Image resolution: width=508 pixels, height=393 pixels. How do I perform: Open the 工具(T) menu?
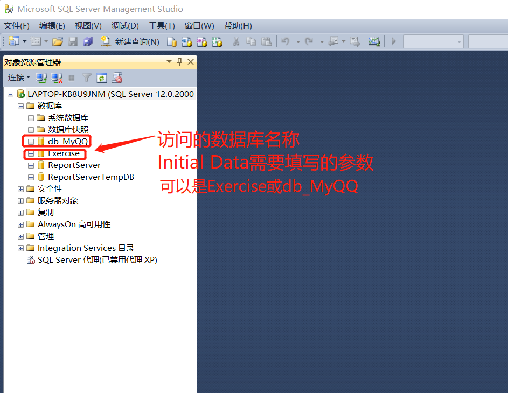(x=162, y=26)
